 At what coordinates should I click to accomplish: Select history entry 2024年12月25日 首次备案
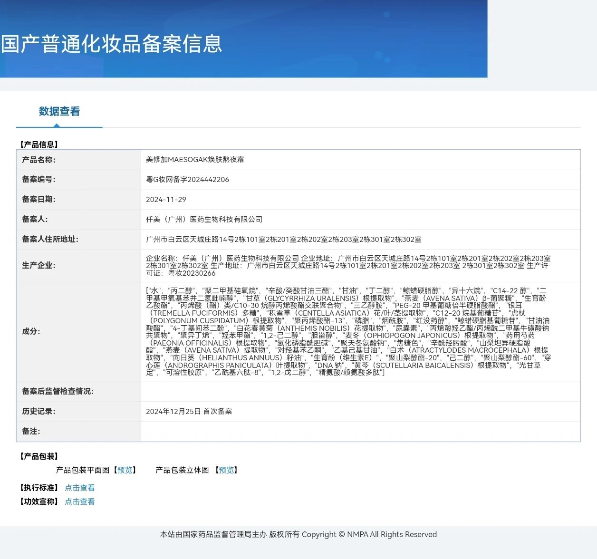[189, 412]
